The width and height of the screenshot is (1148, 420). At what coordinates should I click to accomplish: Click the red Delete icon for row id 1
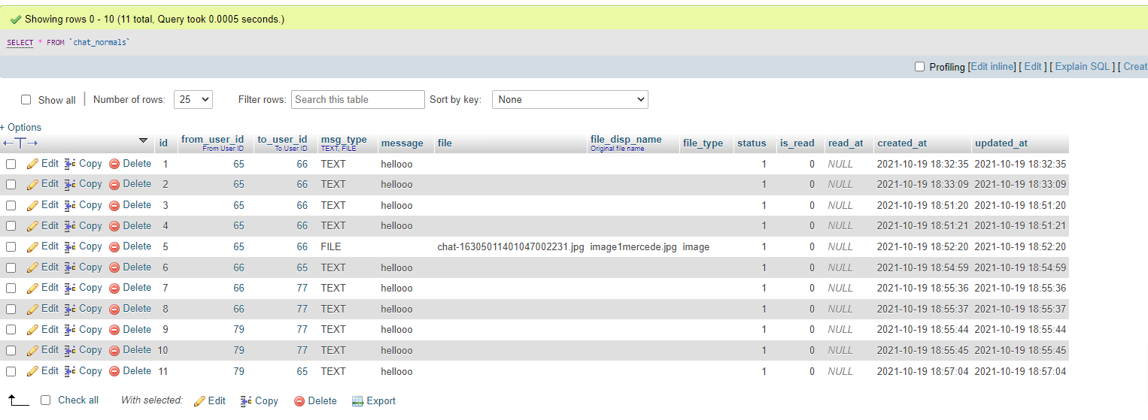(x=114, y=164)
